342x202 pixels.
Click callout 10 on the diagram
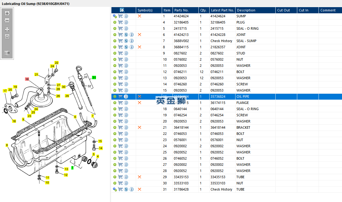pyautogui.click(x=47, y=183)
